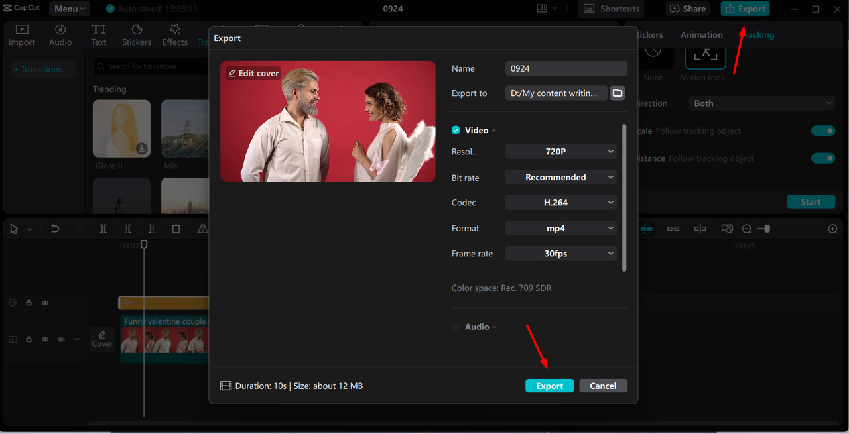The height and width of the screenshot is (434, 849).
Task: Zoom out the timeline with minus icon
Action: 746,229
